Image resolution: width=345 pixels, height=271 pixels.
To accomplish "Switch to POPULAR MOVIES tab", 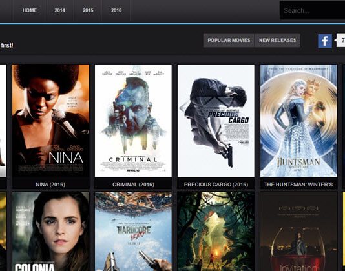I will (x=229, y=40).
